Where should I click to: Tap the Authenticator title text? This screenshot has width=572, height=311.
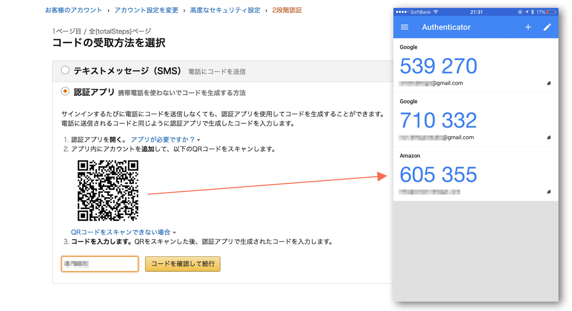coord(446,27)
